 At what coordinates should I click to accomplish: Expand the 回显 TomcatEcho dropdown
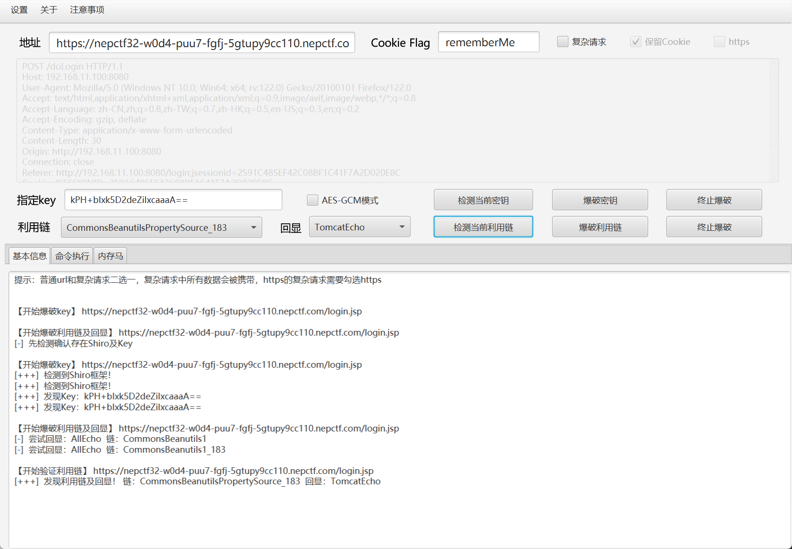click(x=359, y=227)
